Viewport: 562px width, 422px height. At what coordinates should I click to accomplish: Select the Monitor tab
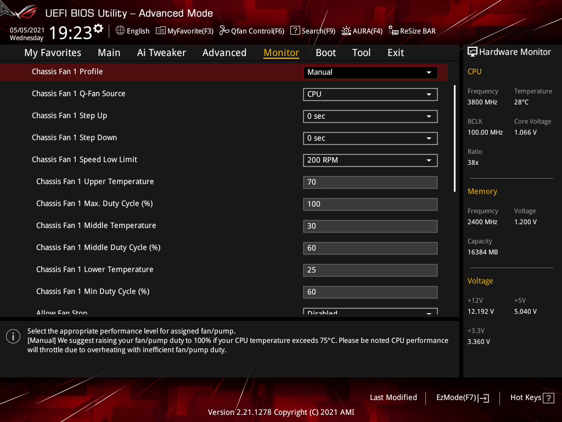[282, 53]
